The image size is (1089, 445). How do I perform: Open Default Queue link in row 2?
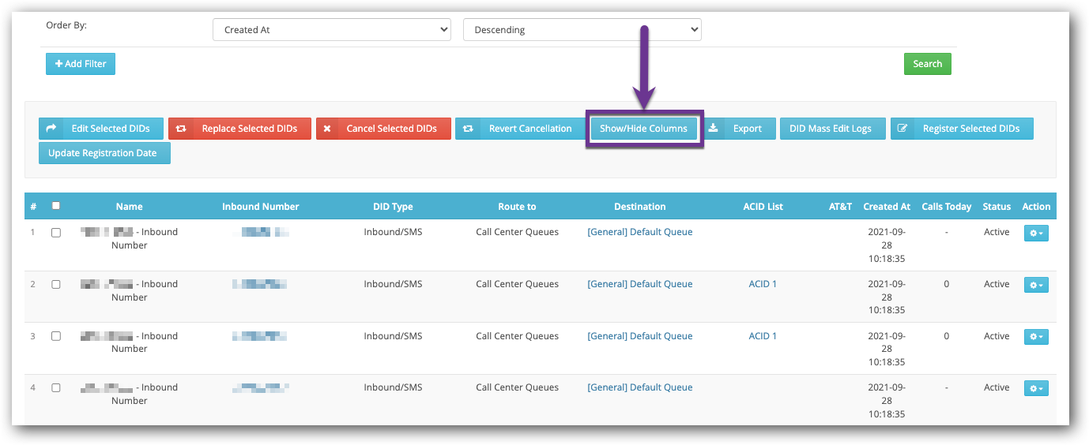(640, 284)
